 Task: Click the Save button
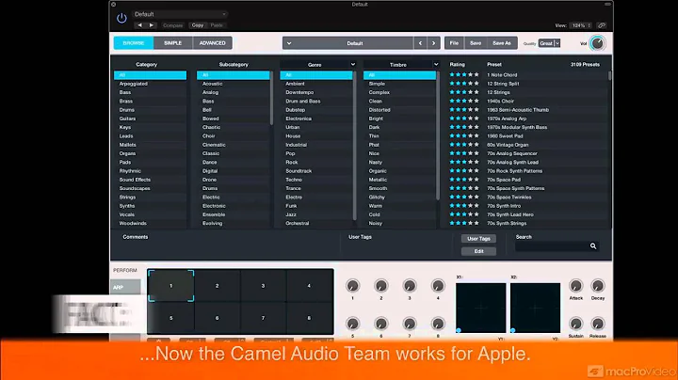[x=476, y=43]
